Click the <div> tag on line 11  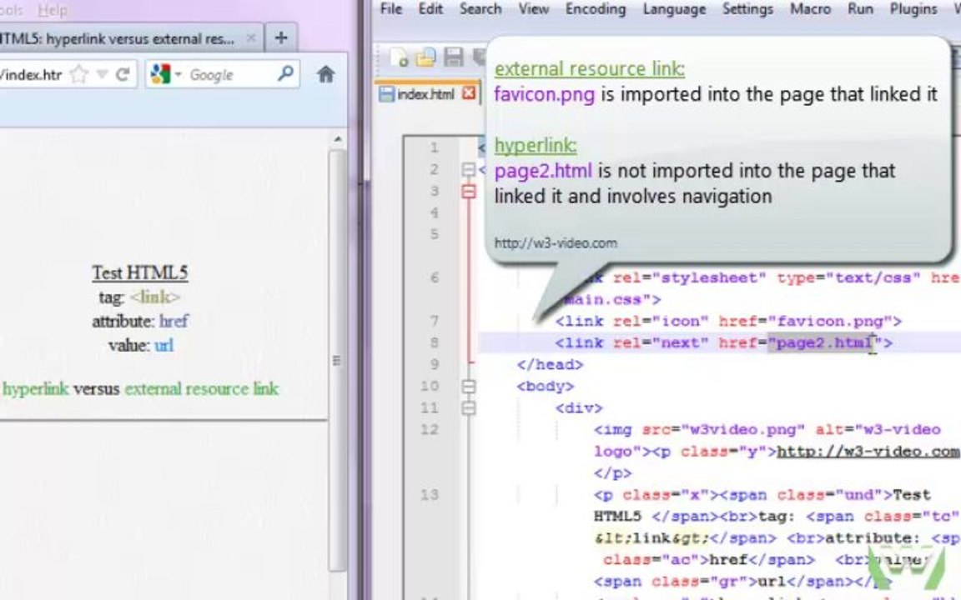[x=579, y=407]
